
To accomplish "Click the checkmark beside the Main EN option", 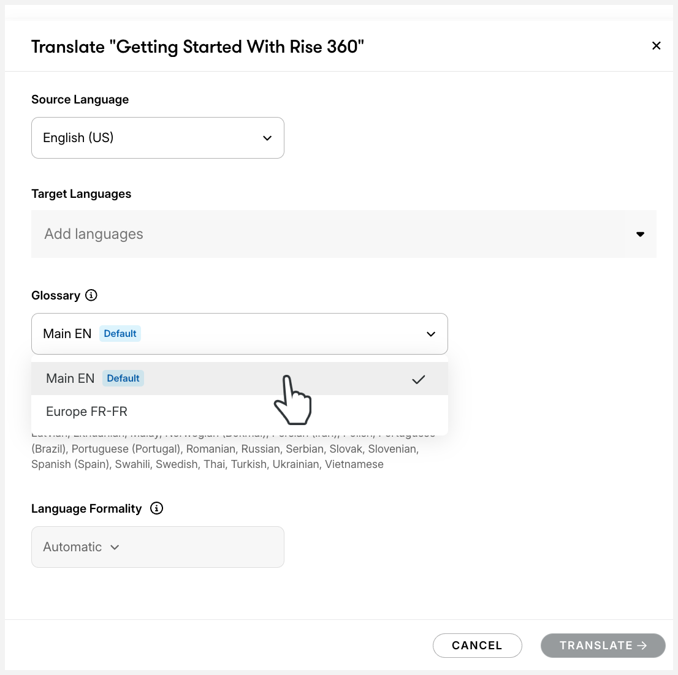I will 419,379.
